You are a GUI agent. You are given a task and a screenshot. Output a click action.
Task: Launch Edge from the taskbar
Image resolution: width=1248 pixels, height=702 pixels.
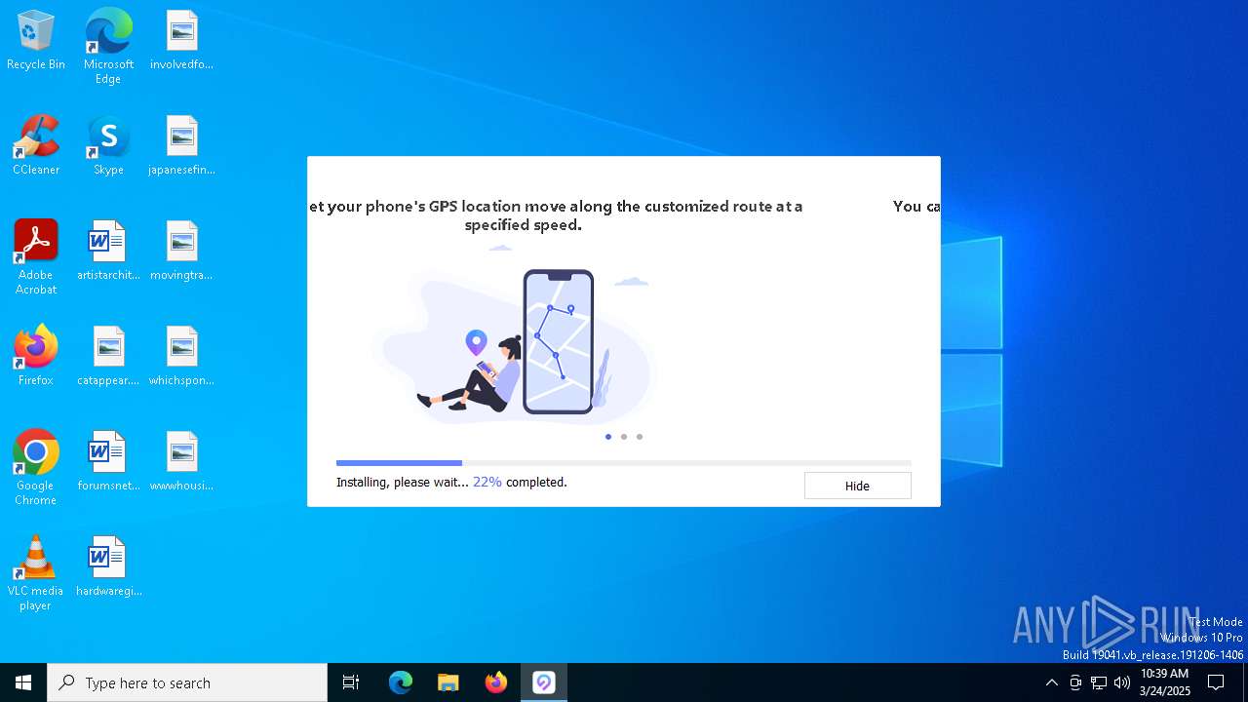tap(401, 682)
